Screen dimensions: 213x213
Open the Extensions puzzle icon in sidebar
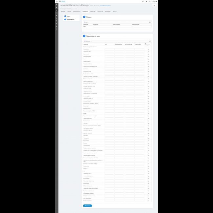tap(56, 10)
